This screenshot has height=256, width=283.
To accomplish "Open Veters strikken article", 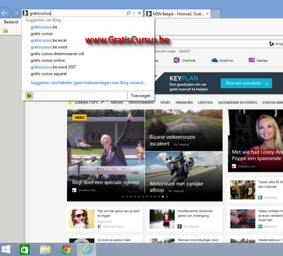I will point(255,219).
